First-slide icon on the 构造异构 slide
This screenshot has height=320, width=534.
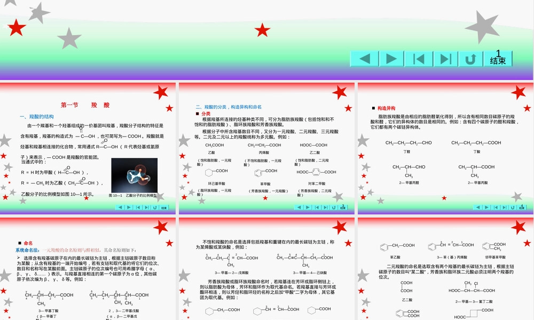tap(496, 207)
